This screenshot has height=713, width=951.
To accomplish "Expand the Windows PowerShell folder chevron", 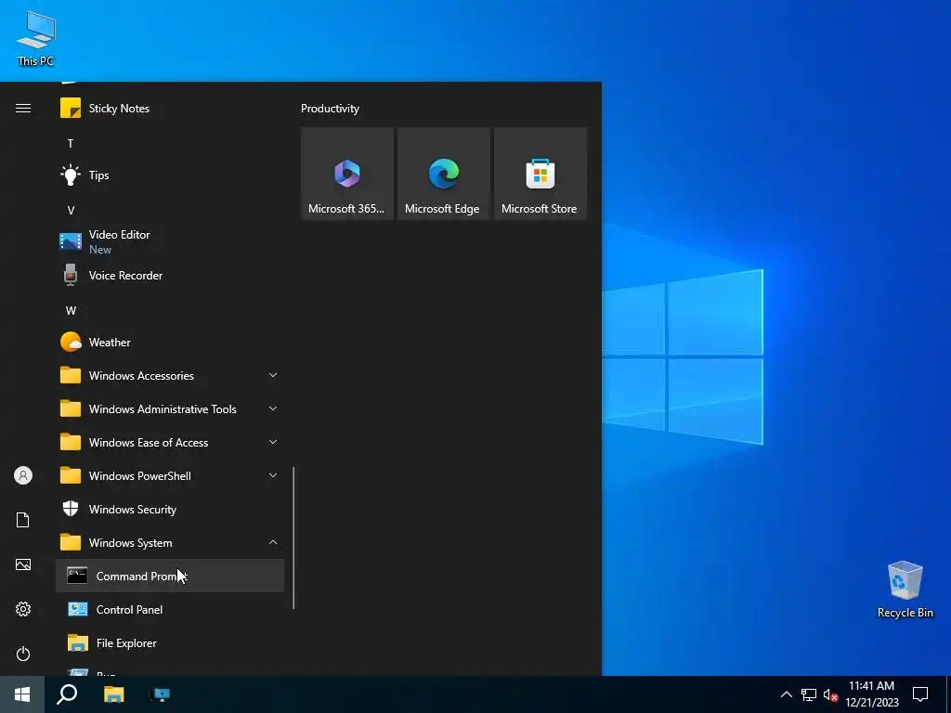I will [x=273, y=475].
